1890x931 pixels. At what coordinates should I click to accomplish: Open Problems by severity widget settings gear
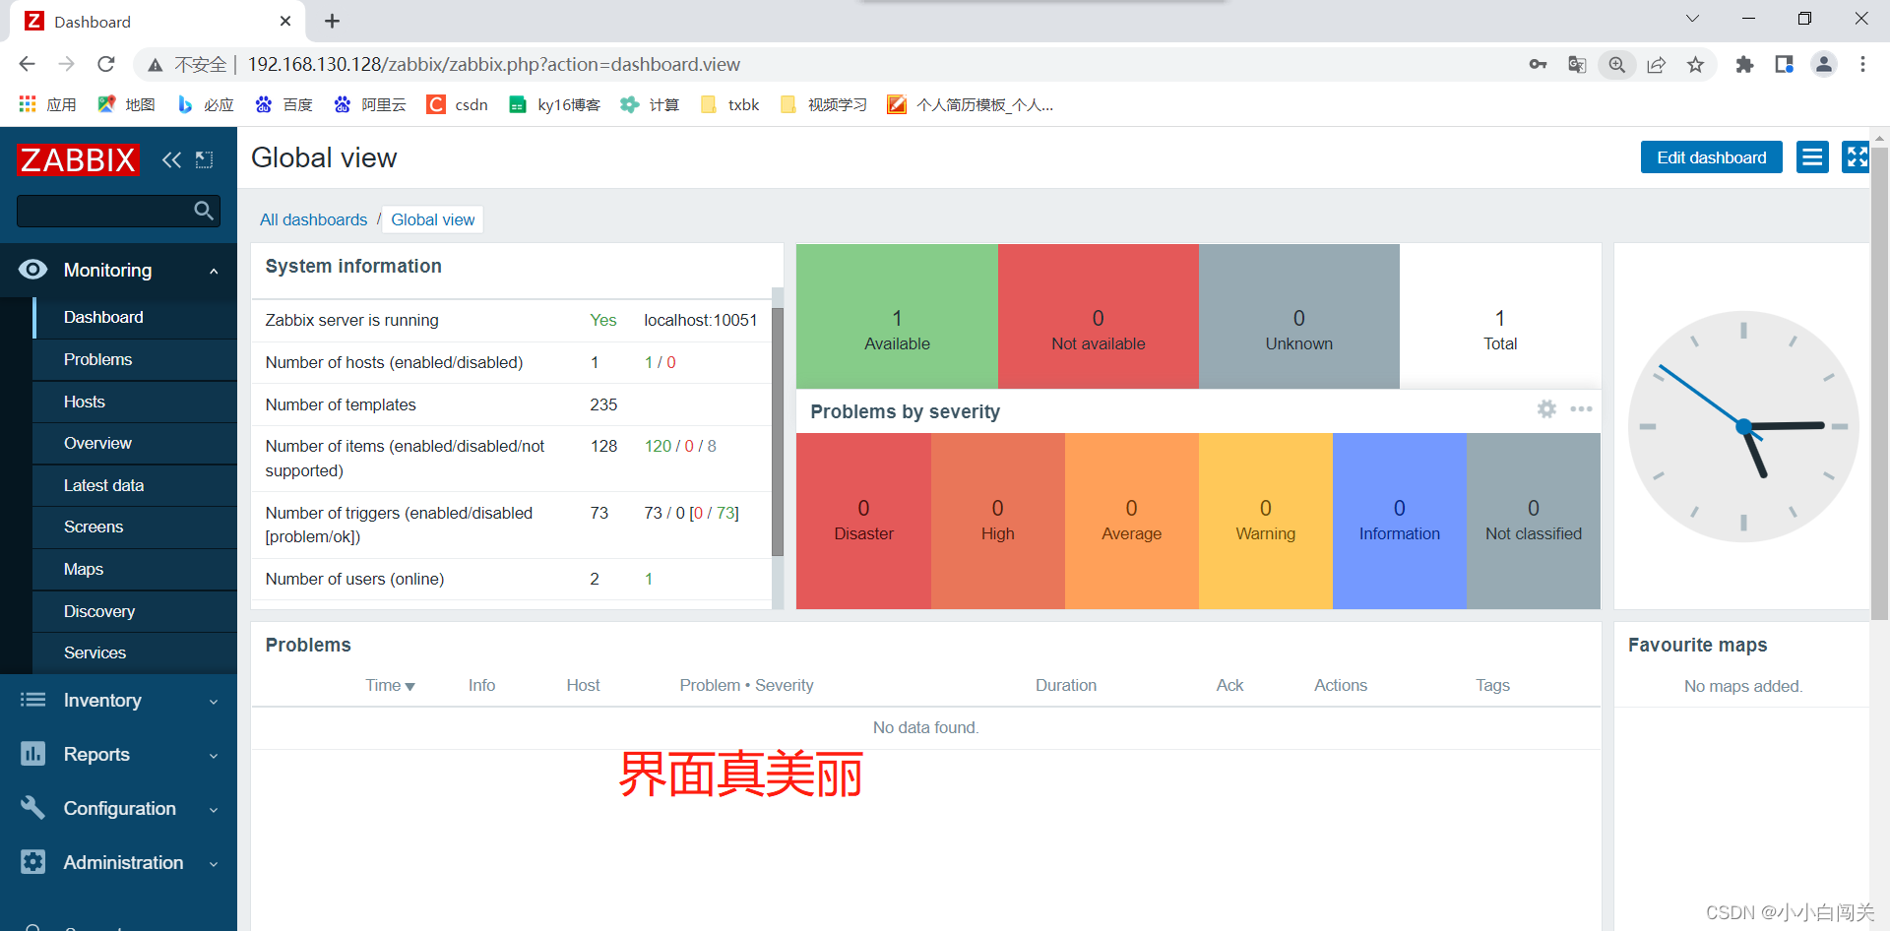click(x=1546, y=409)
